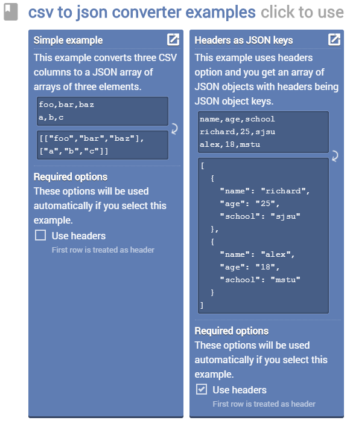Screen dimensions: 350x426
Task: Click the csv to json converter examples heading
Action: tap(142, 12)
